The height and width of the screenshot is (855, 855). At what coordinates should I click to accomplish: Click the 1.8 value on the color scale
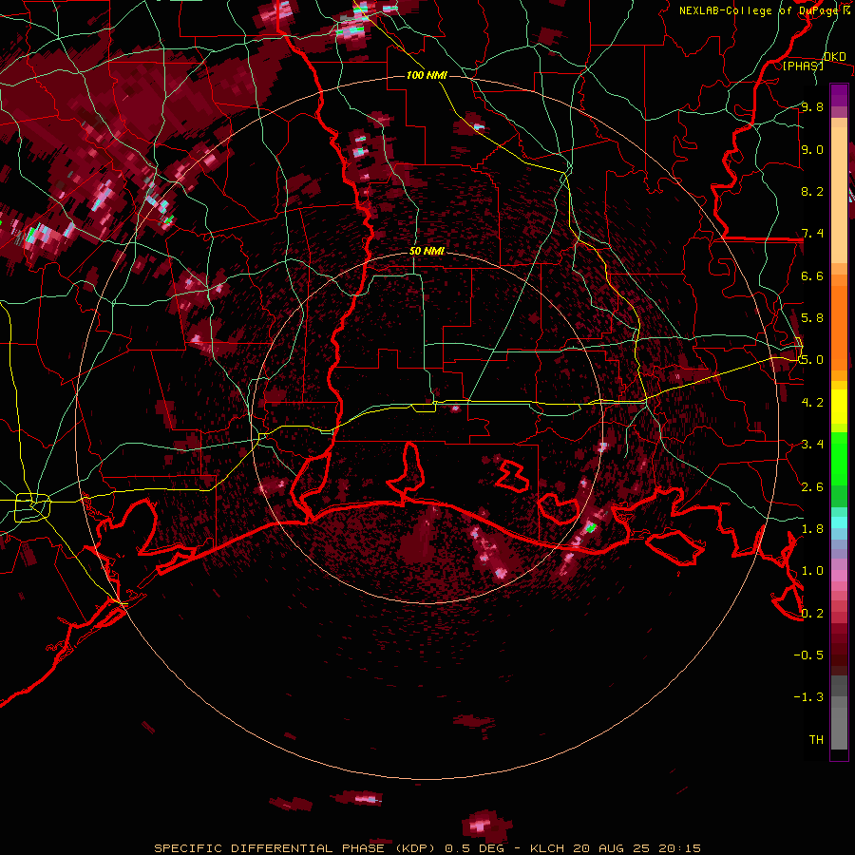[812, 529]
